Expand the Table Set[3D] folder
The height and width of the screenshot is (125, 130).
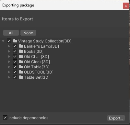coord(9,77)
